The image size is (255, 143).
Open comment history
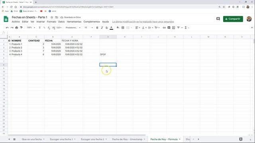coord(218,19)
